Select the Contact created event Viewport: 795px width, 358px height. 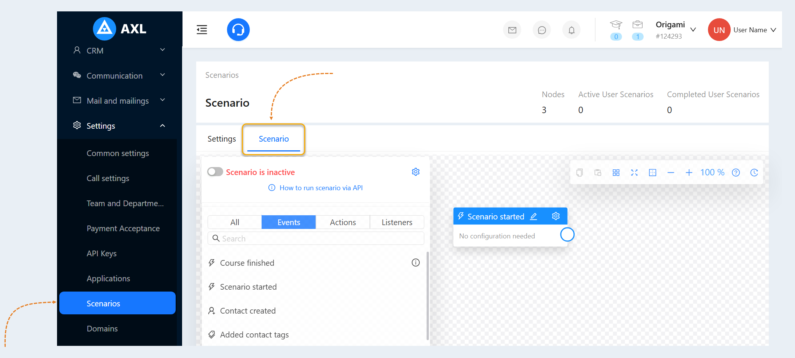[x=248, y=311]
